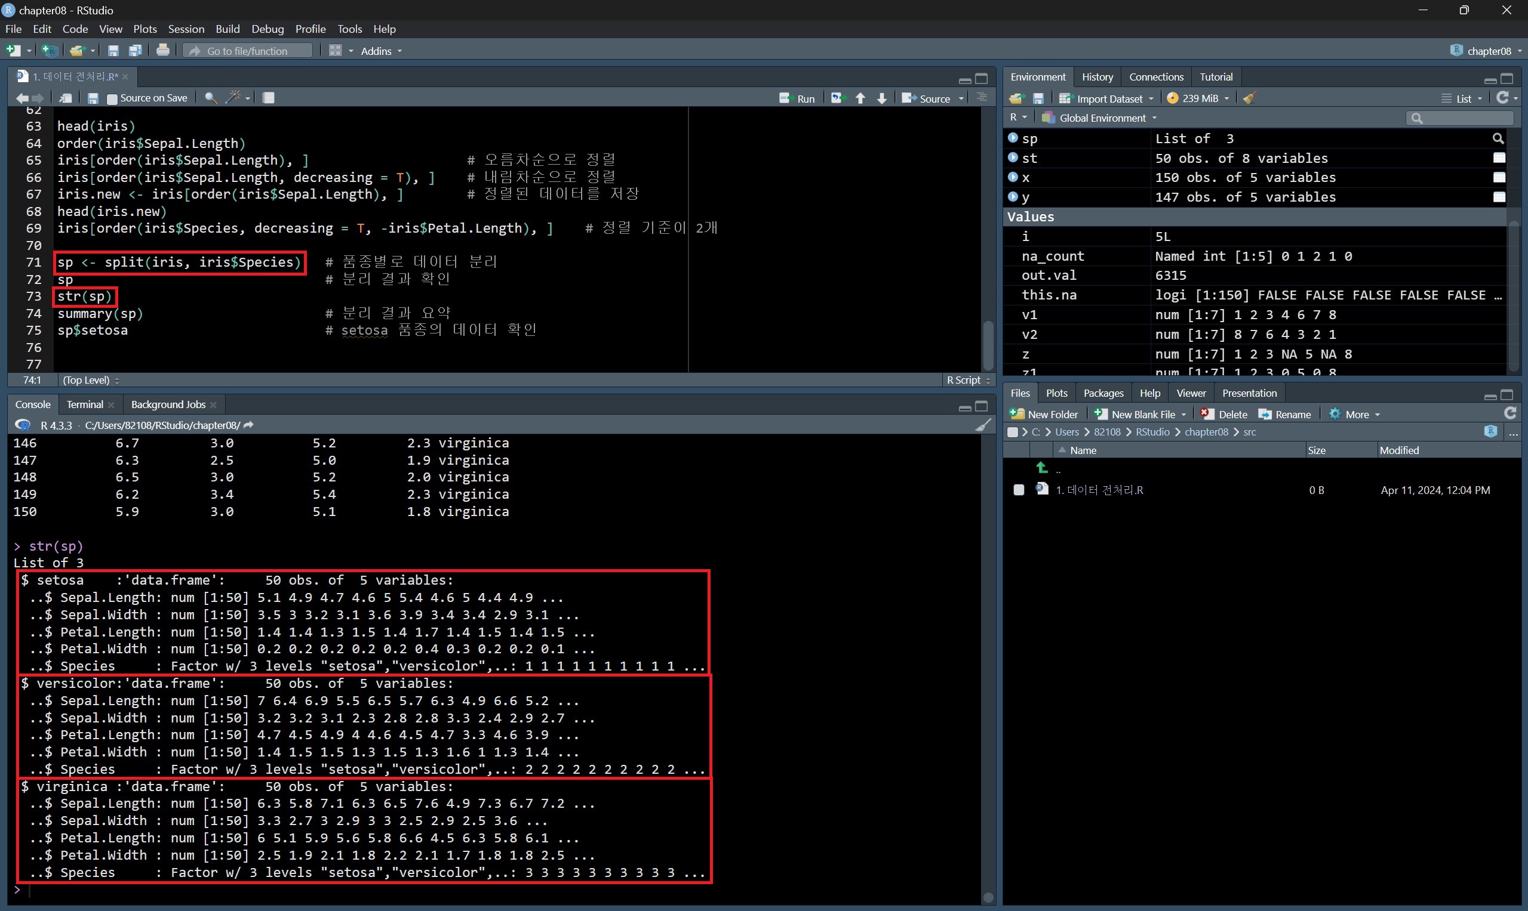Check the box next to 1. 데이터 전처리.R

point(1019,490)
